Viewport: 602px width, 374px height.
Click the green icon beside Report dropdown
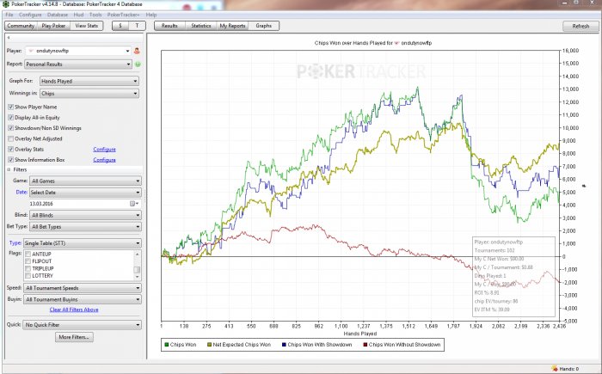[136, 64]
